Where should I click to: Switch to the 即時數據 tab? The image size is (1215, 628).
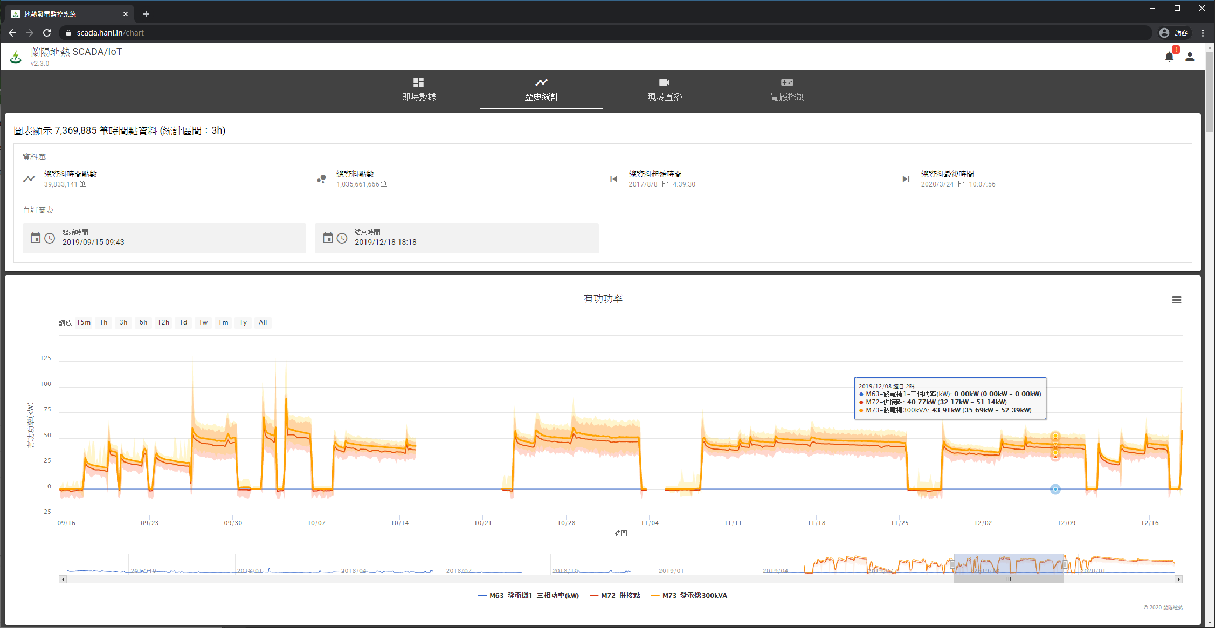pyautogui.click(x=419, y=89)
